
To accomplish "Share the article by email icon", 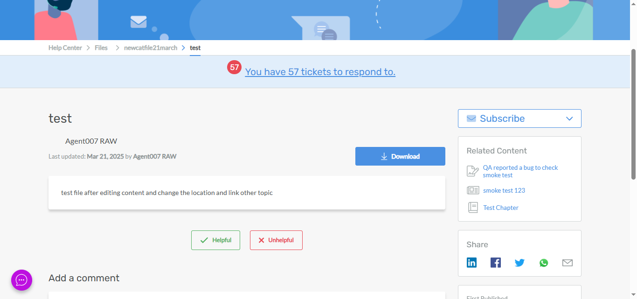I will [x=567, y=263].
